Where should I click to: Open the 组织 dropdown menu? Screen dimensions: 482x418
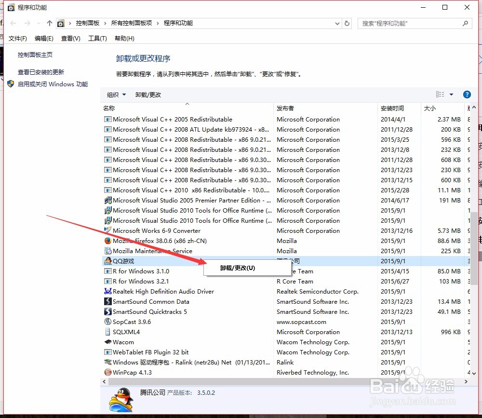tap(116, 94)
